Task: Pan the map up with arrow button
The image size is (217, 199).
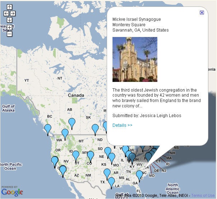Action: point(9,7)
